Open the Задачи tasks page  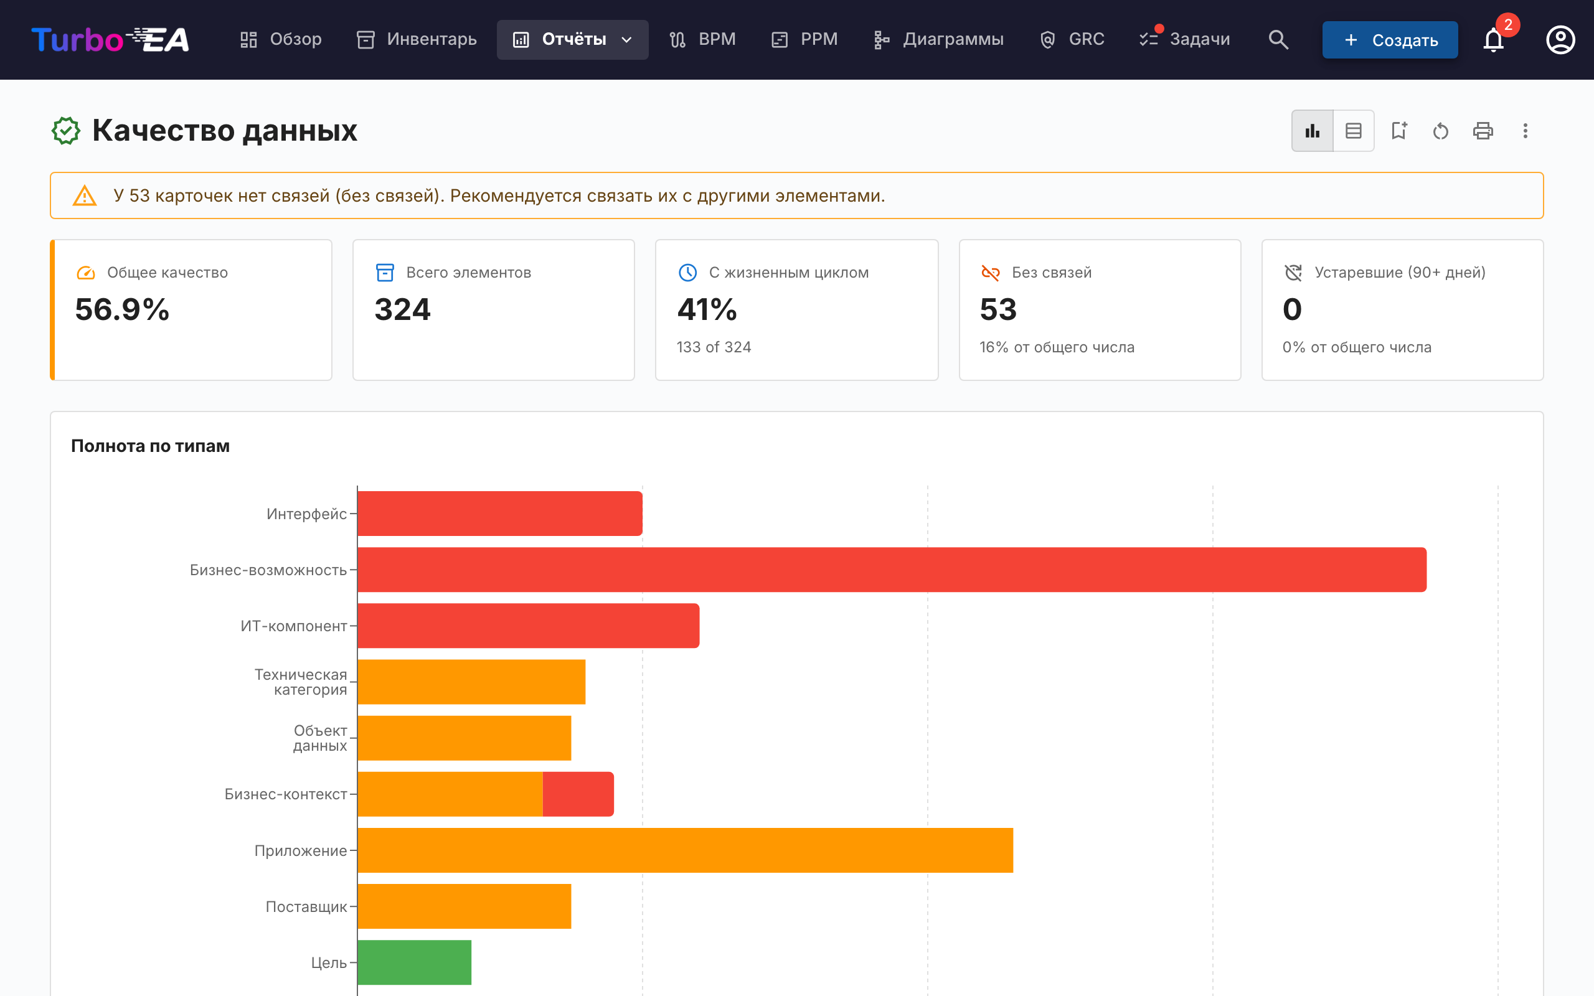pos(1185,39)
